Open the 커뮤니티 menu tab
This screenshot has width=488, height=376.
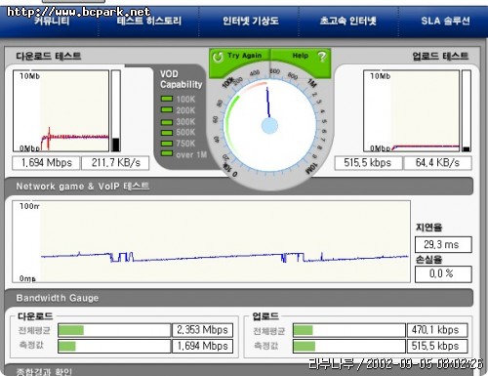click(52, 21)
